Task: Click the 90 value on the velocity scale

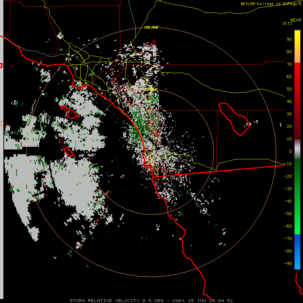Action: point(289,39)
